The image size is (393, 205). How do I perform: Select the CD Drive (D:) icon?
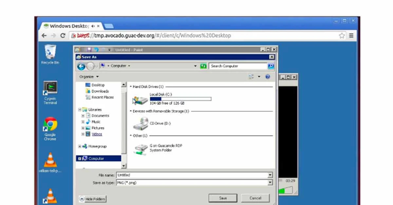(x=140, y=123)
